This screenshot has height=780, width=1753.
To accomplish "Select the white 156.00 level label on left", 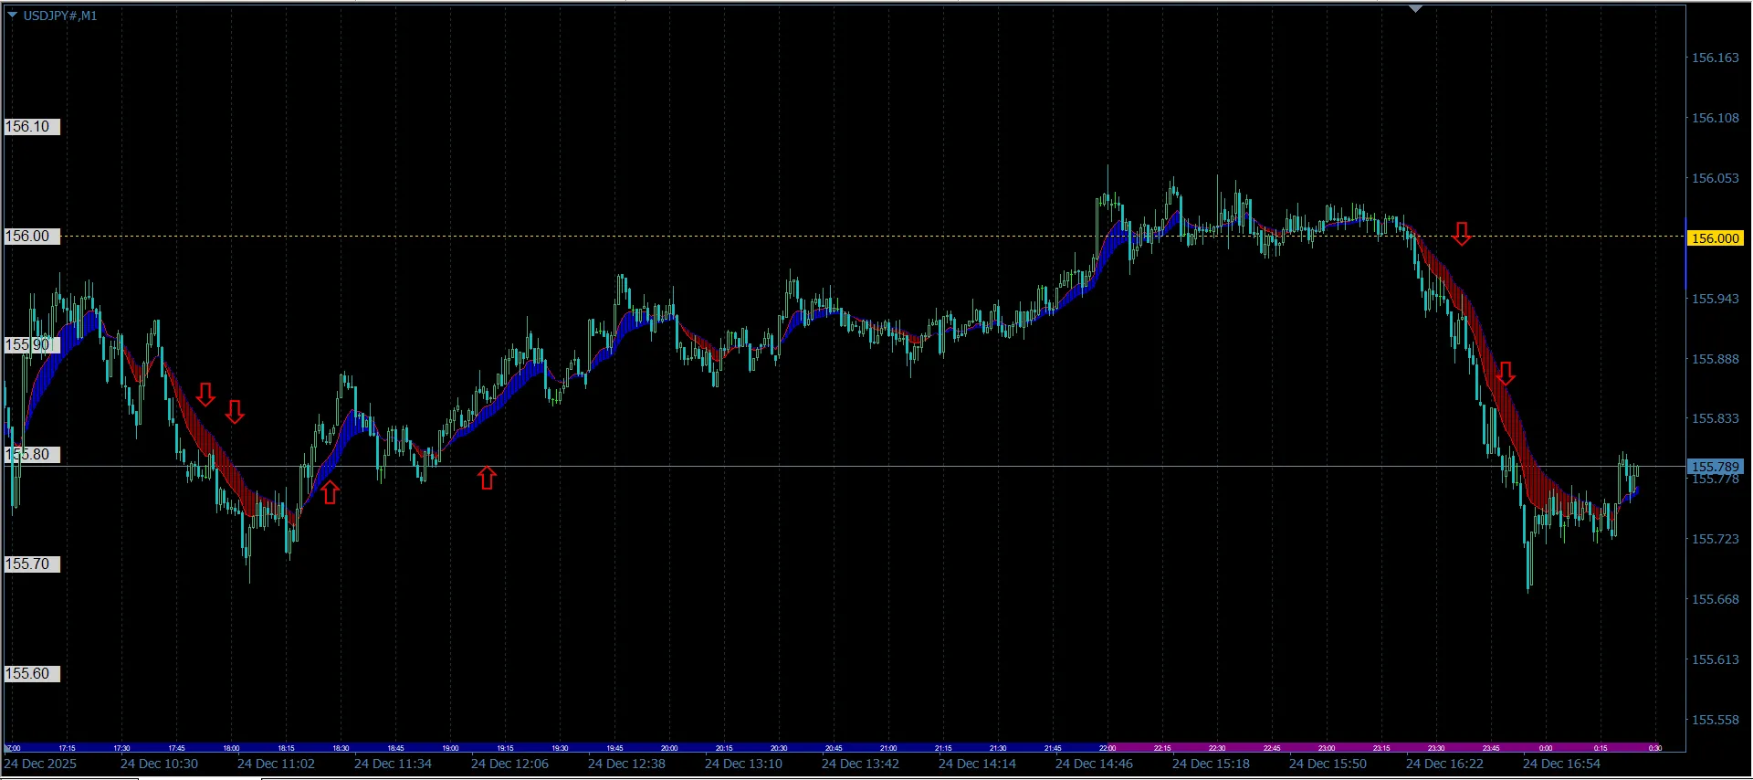I will click(x=31, y=237).
